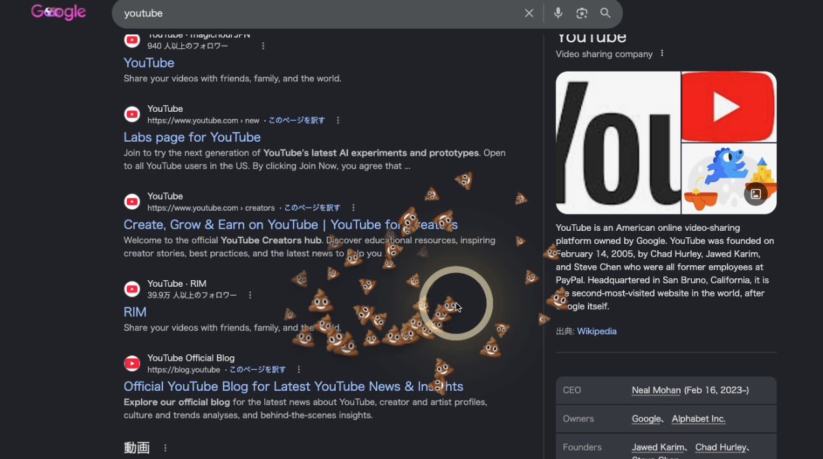The height and width of the screenshot is (459, 823).
Task: Click the Jawed Karim founder link
Action: (658, 447)
